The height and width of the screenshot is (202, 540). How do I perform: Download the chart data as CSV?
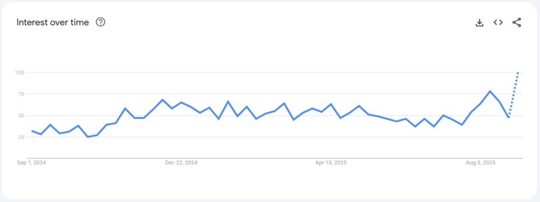479,23
